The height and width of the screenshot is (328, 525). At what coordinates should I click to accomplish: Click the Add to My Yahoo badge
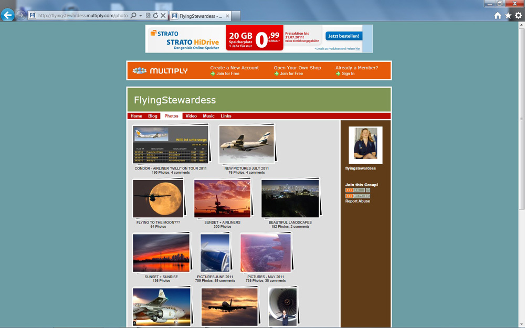358,196
